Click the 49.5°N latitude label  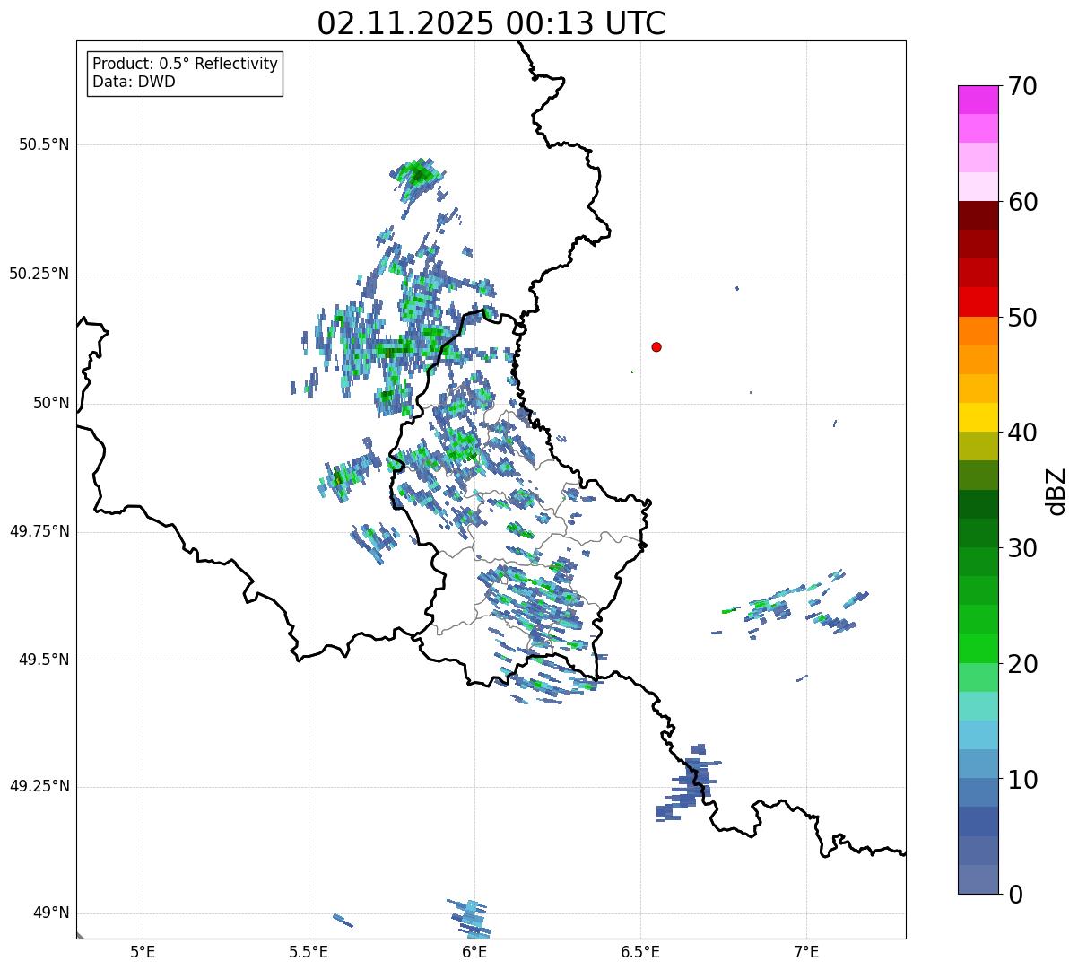[x=44, y=660]
